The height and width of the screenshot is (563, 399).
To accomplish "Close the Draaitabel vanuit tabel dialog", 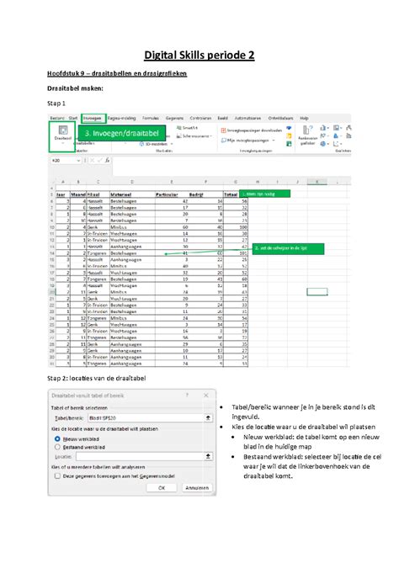I will tap(206, 396).
